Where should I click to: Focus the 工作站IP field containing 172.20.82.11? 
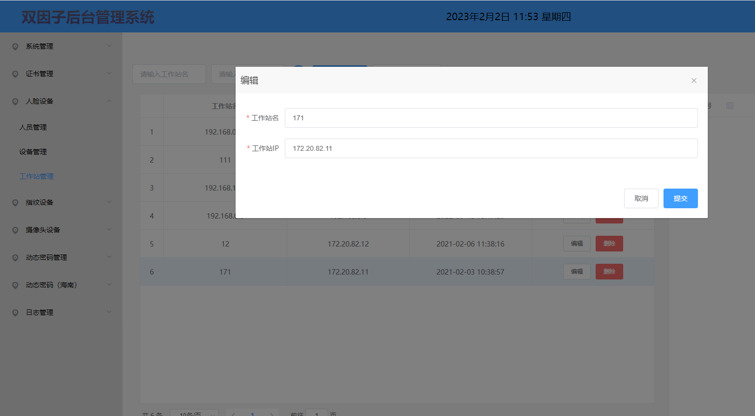click(491, 148)
